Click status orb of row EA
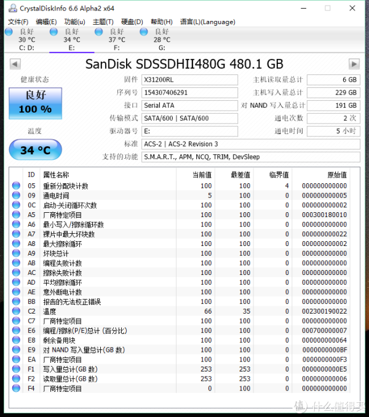The width and height of the screenshot is (369, 417). pyautogui.click(x=16, y=359)
